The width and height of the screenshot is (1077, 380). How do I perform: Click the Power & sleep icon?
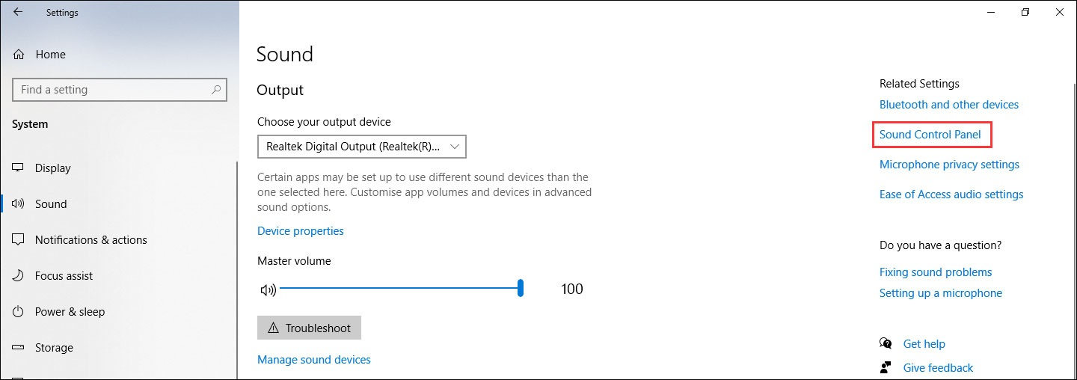coord(19,312)
